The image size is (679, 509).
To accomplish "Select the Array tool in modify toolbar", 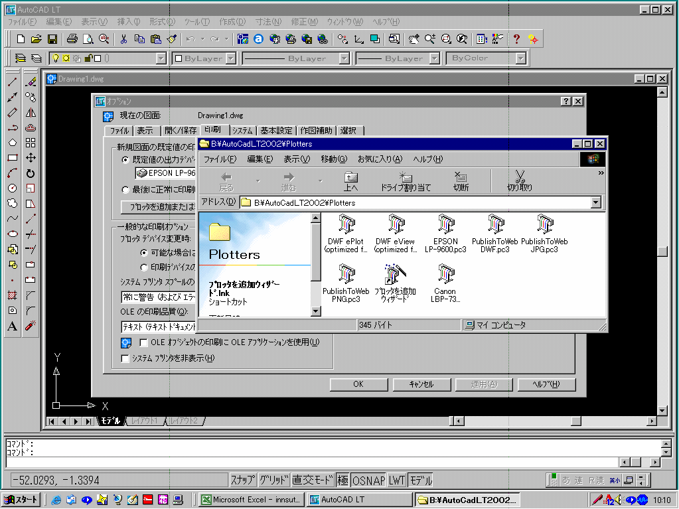I will coord(31,143).
